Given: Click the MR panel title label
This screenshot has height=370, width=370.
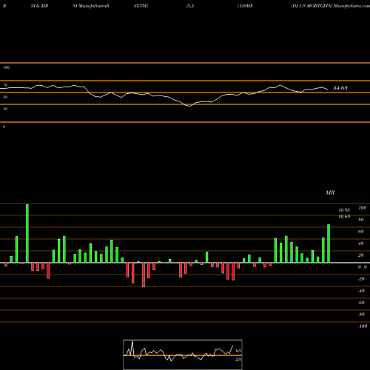Looking at the screenshot, I should tap(330, 192).
